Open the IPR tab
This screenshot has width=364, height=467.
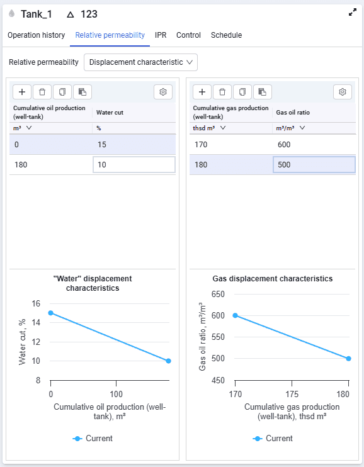pyautogui.click(x=161, y=35)
